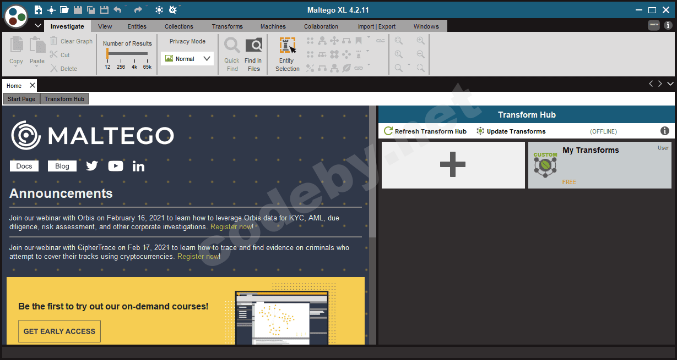Open a file using the folder icon
The width and height of the screenshot is (677, 360).
point(64,10)
